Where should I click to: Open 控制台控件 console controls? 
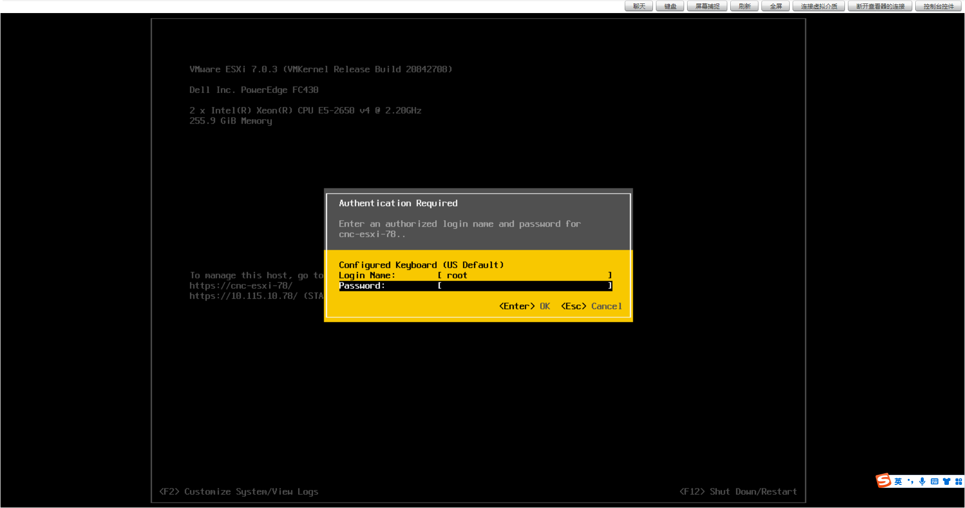(938, 6)
